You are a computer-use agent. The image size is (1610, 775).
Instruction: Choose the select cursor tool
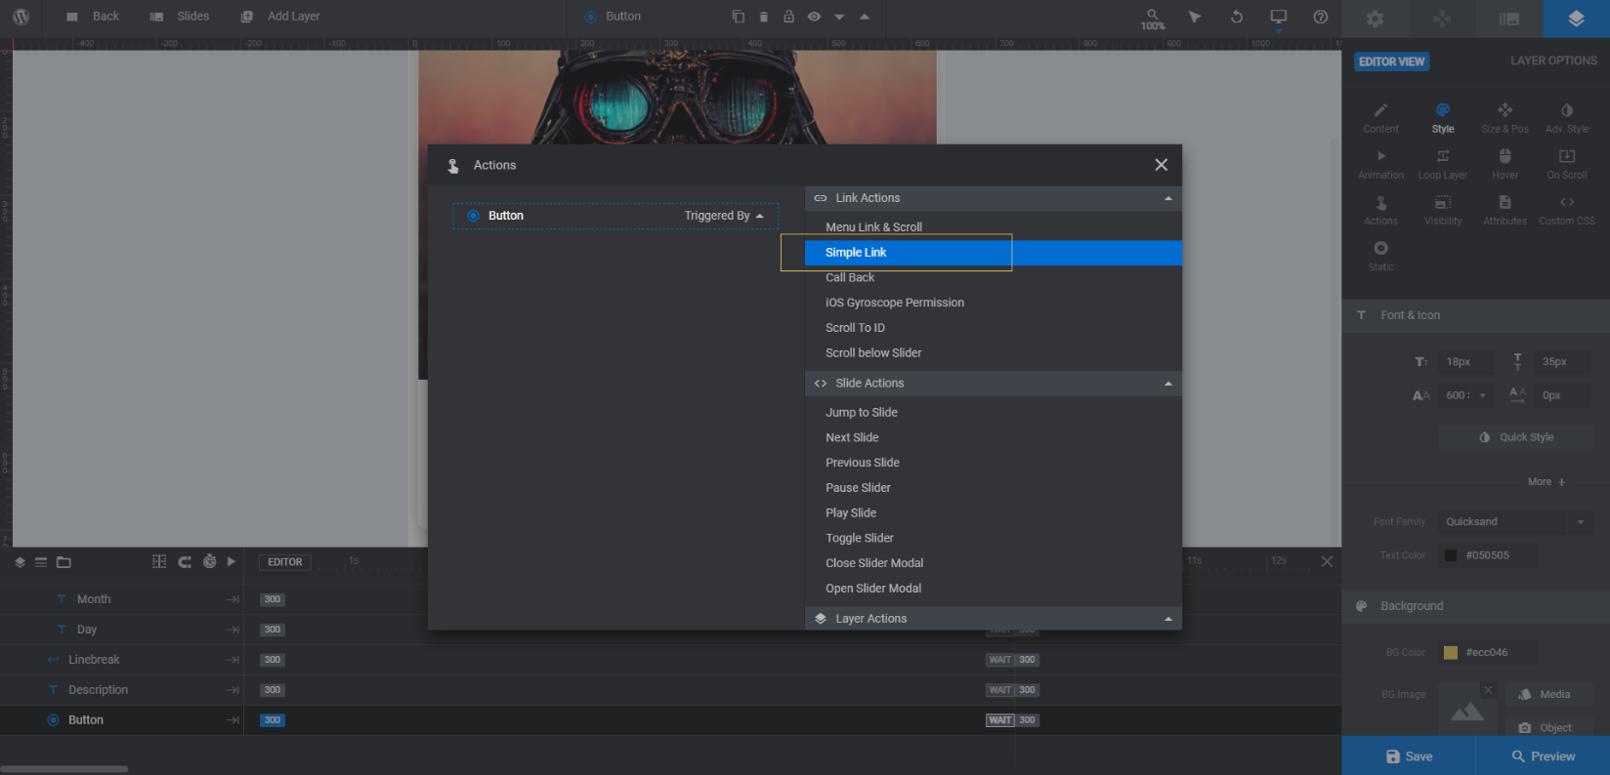click(1195, 17)
